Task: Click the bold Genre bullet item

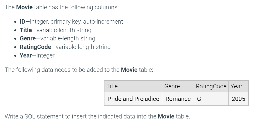Action: [28, 38]
